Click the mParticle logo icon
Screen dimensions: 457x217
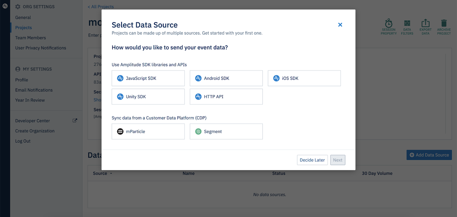[x=120, y=131]
